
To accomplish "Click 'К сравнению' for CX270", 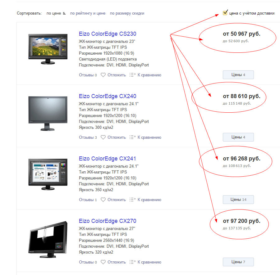I will point(149,262).
